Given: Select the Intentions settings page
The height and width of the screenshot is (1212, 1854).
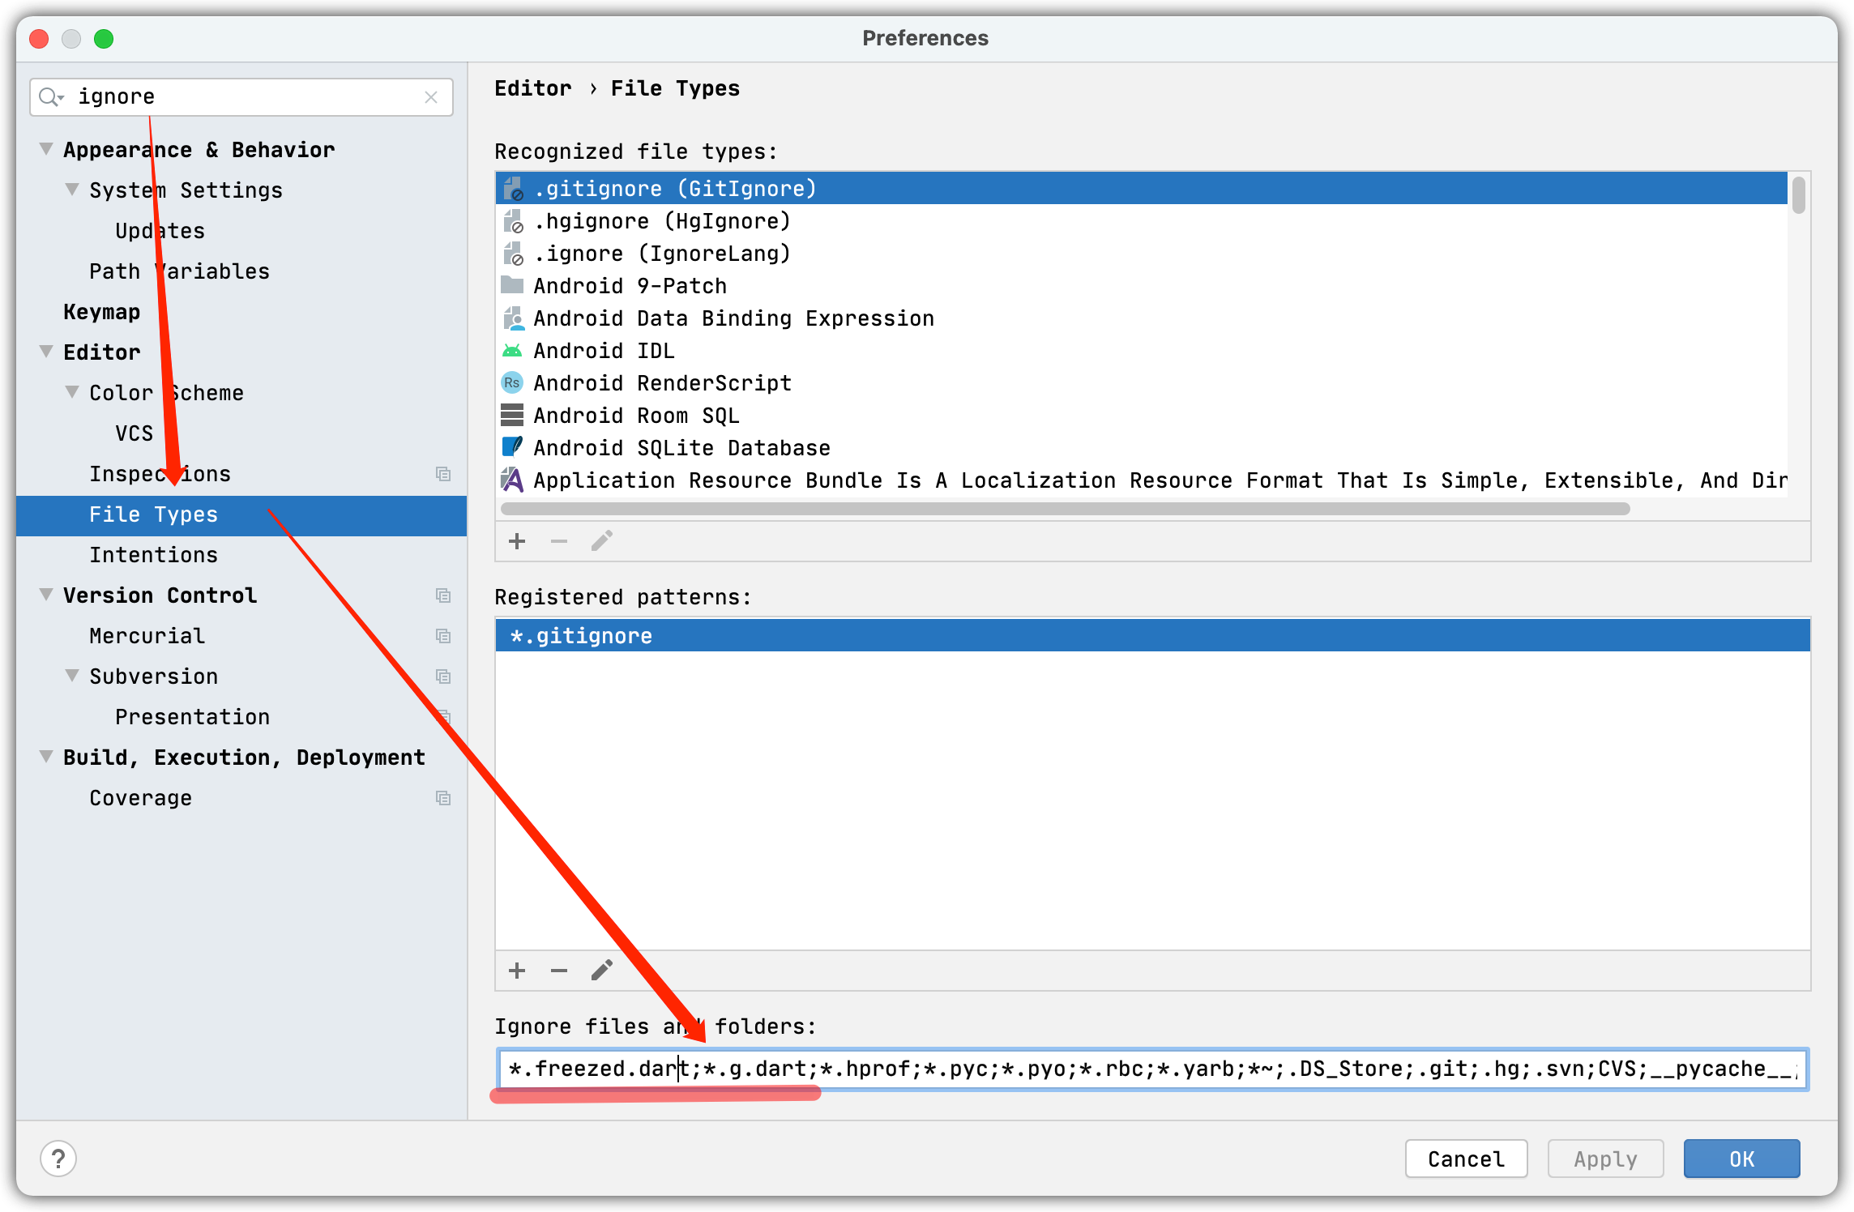Looking at the screenshot, I should click(x=153, y=555).
